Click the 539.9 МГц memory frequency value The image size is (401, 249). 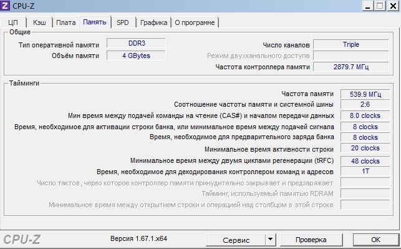pos(365,94)
